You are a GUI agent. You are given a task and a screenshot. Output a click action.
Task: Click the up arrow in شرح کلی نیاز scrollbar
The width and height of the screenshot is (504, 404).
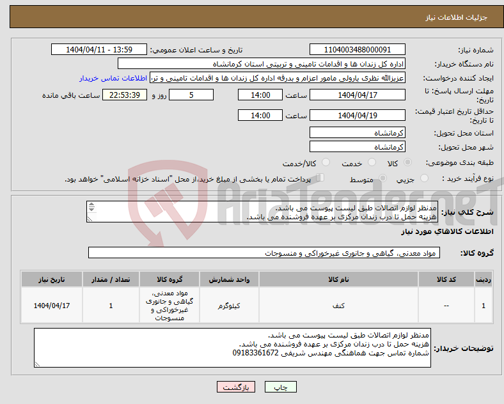(91, 205)
